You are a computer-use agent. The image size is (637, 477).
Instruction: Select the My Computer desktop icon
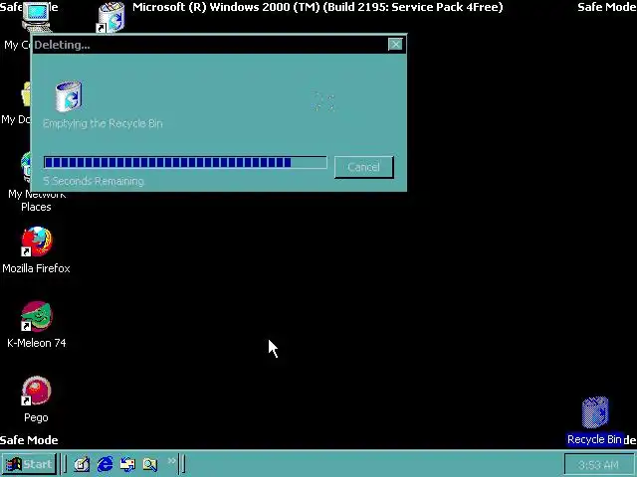coord(37,17)
